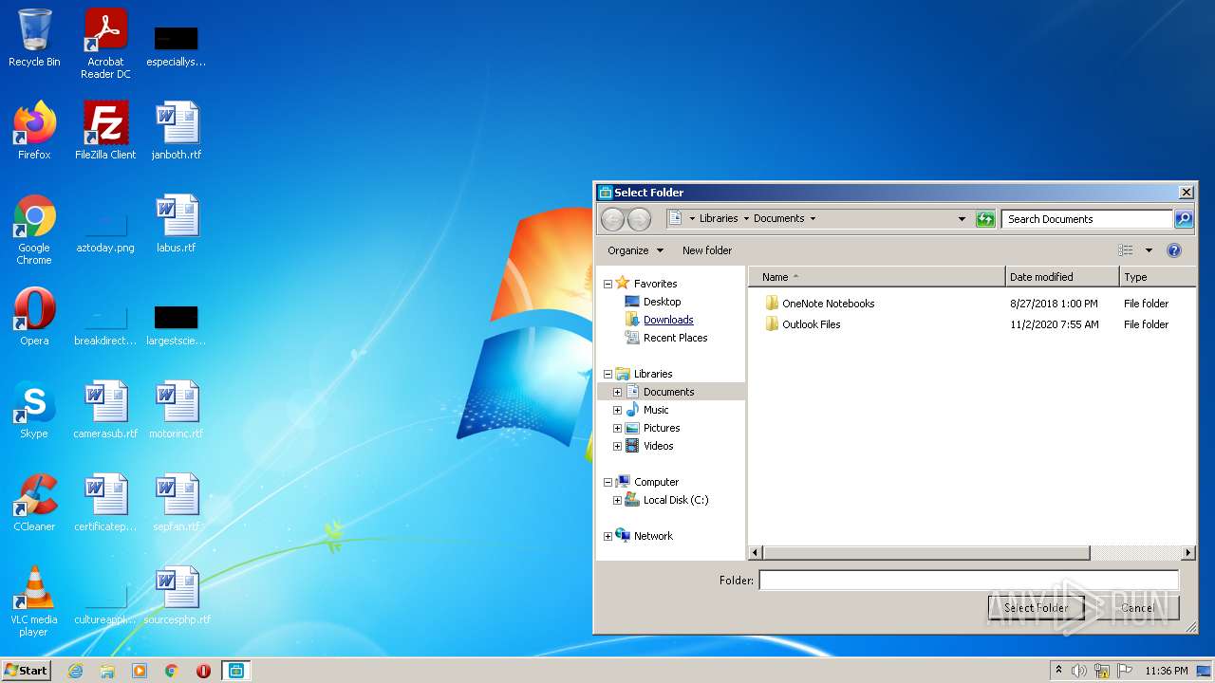Image resolution: width=1215 pixels, height=683 pixels.
Task: Click the Select Folder button
Action: 1036,608
